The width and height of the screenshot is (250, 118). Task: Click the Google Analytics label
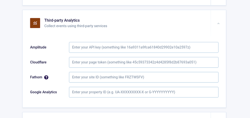[x=43, y=92]
